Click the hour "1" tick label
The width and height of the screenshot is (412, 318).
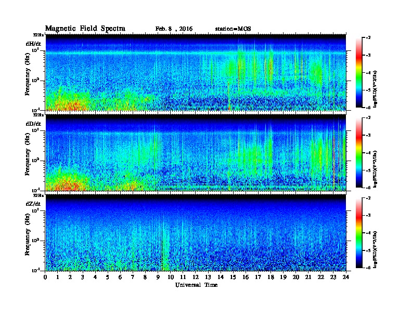58,277
